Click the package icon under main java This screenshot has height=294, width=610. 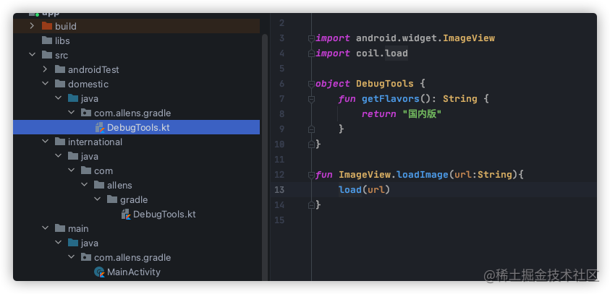pos(86,257)
